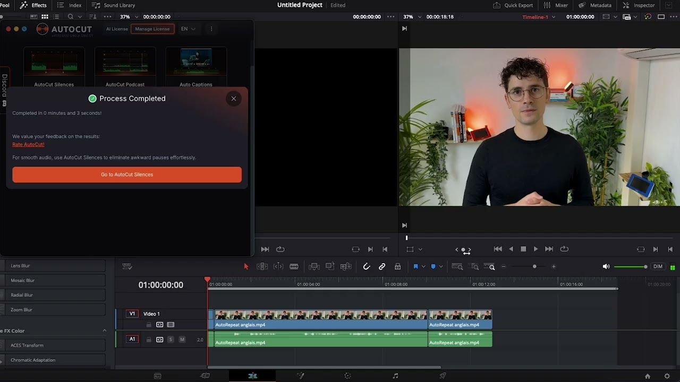The width and height of the screenshot is (680, 382).
Task: Solo the A1 audio track
Action: 171,338
